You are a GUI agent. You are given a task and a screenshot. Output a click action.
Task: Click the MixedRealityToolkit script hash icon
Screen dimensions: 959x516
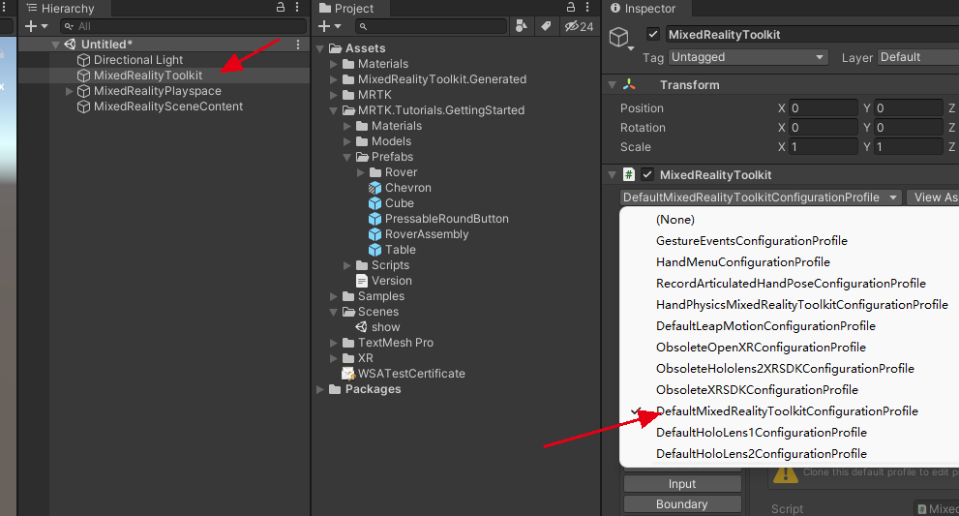pos(629,174)
